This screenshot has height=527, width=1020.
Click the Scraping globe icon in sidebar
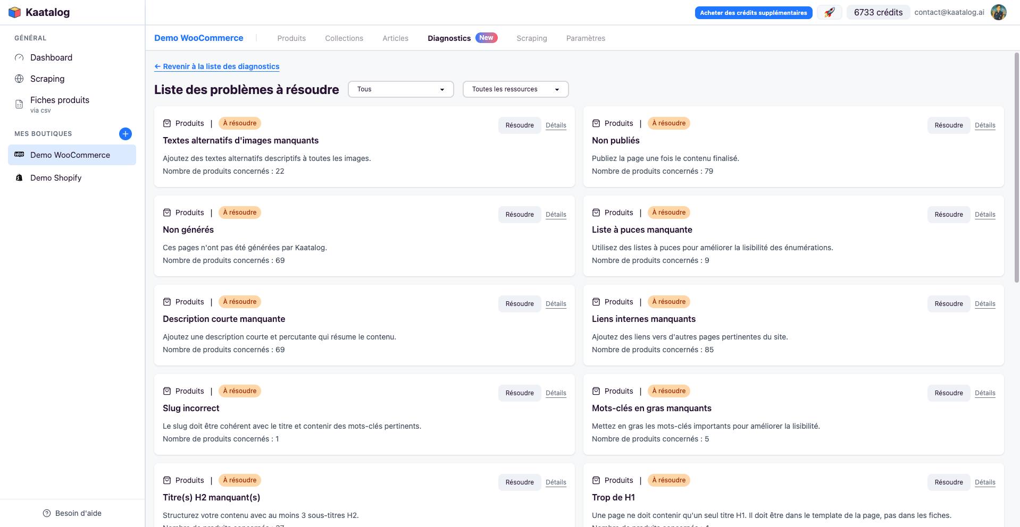19,79
